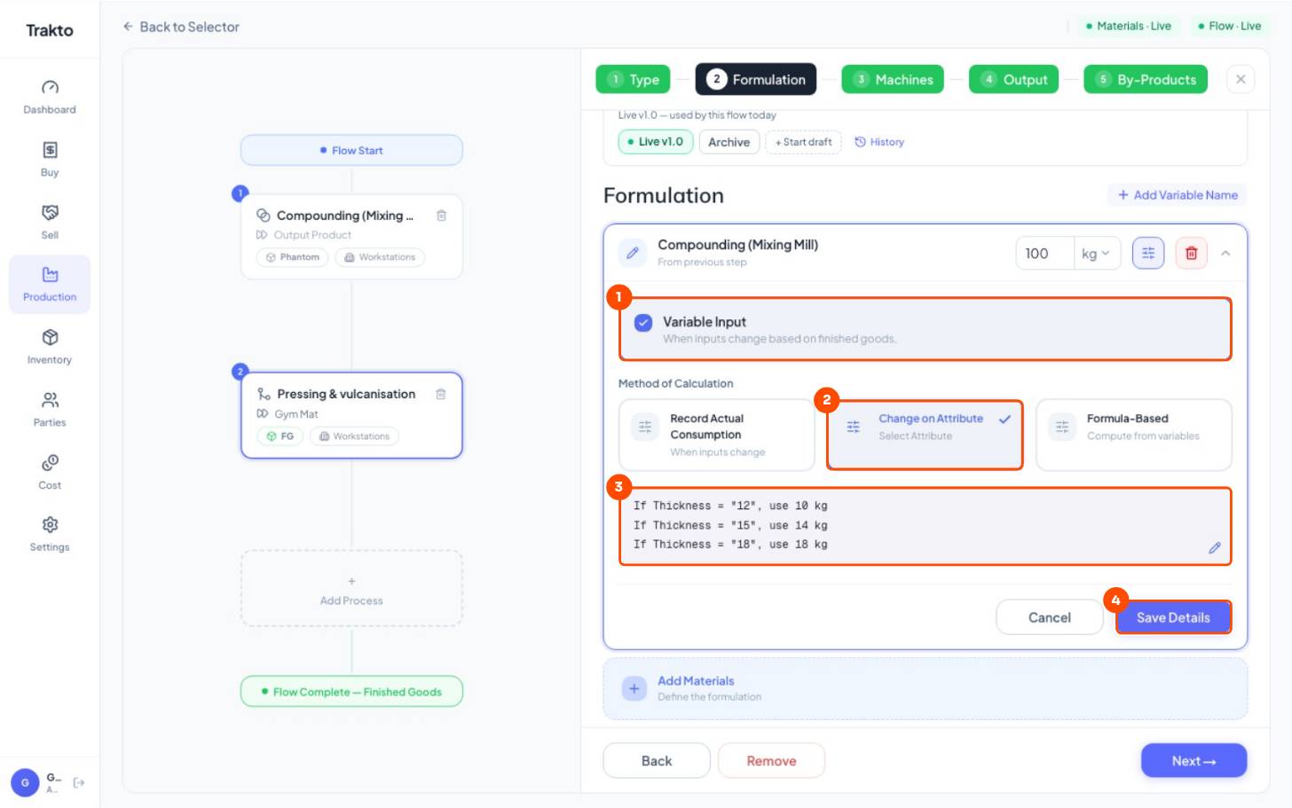The width and height of the screenshot is (1292, 808).
Task: Switch to the By-Products step tab
Action: tap(1146, 79)
